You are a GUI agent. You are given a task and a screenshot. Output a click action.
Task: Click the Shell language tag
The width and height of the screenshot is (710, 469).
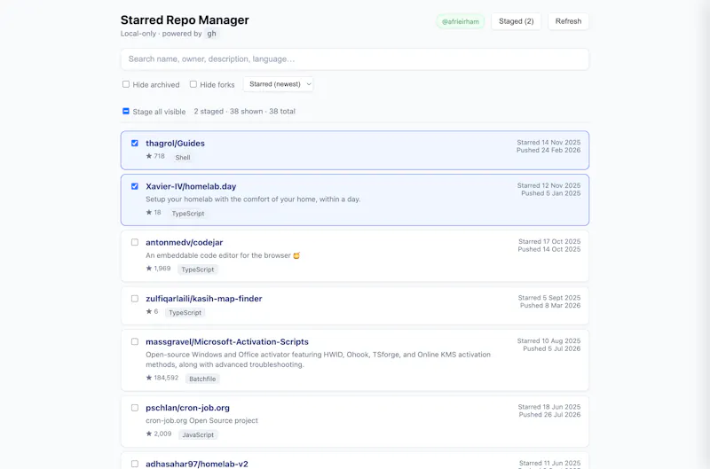183,158
